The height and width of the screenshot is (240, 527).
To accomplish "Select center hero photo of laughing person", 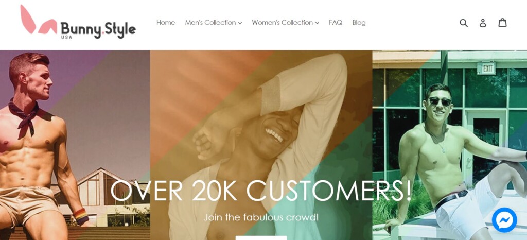I will 261,145.
